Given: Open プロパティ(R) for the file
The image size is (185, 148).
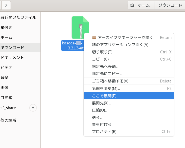Looking at the screenshot, I should (x=104, y=132).
